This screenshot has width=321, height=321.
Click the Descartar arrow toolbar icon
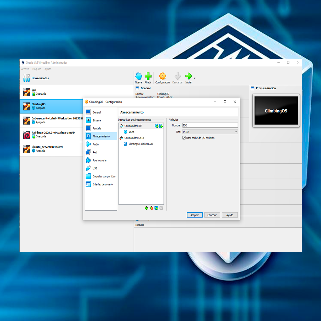pyautogui.click(x=177, y=76)
